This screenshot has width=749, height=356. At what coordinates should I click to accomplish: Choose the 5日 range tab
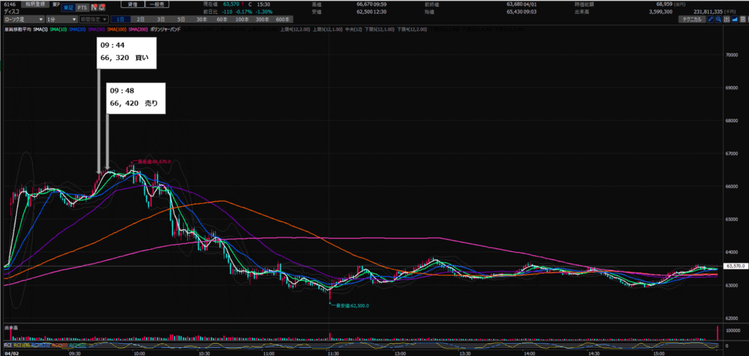(x=181, y=18)
